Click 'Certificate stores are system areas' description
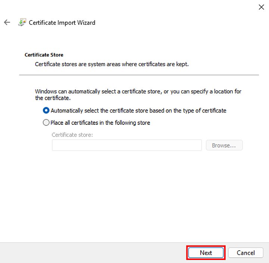 [x=112, y=64]
